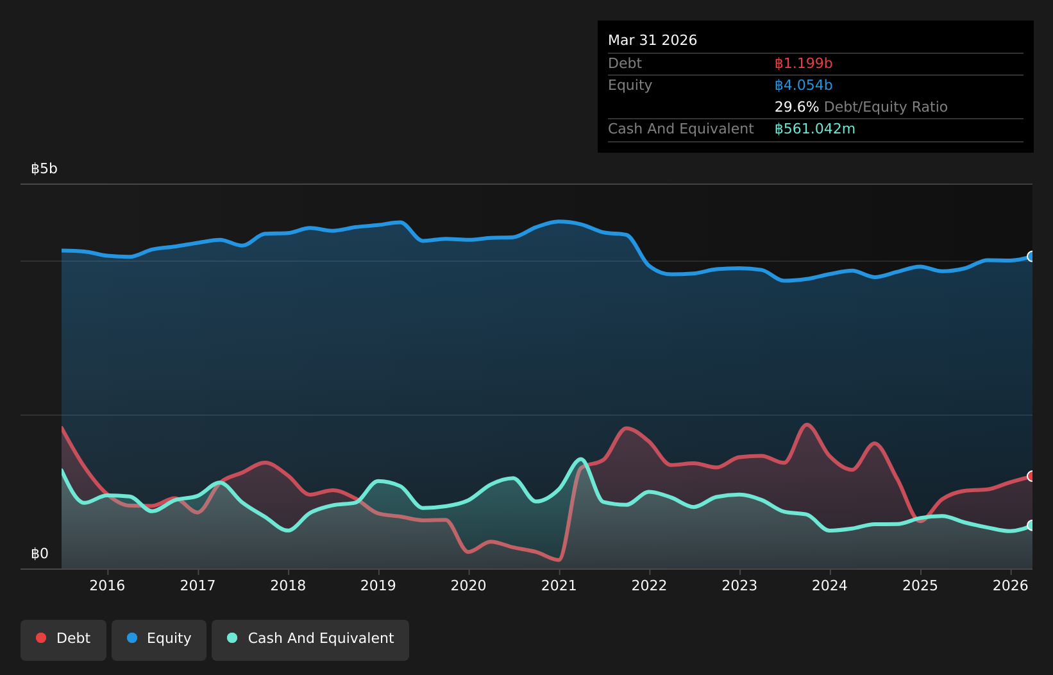Select the 2016 x-axis label
The width and height of the screenshot is (1053, 675).
[x=107, y=585]
